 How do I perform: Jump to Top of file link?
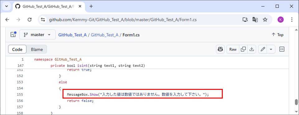[278, 34]
